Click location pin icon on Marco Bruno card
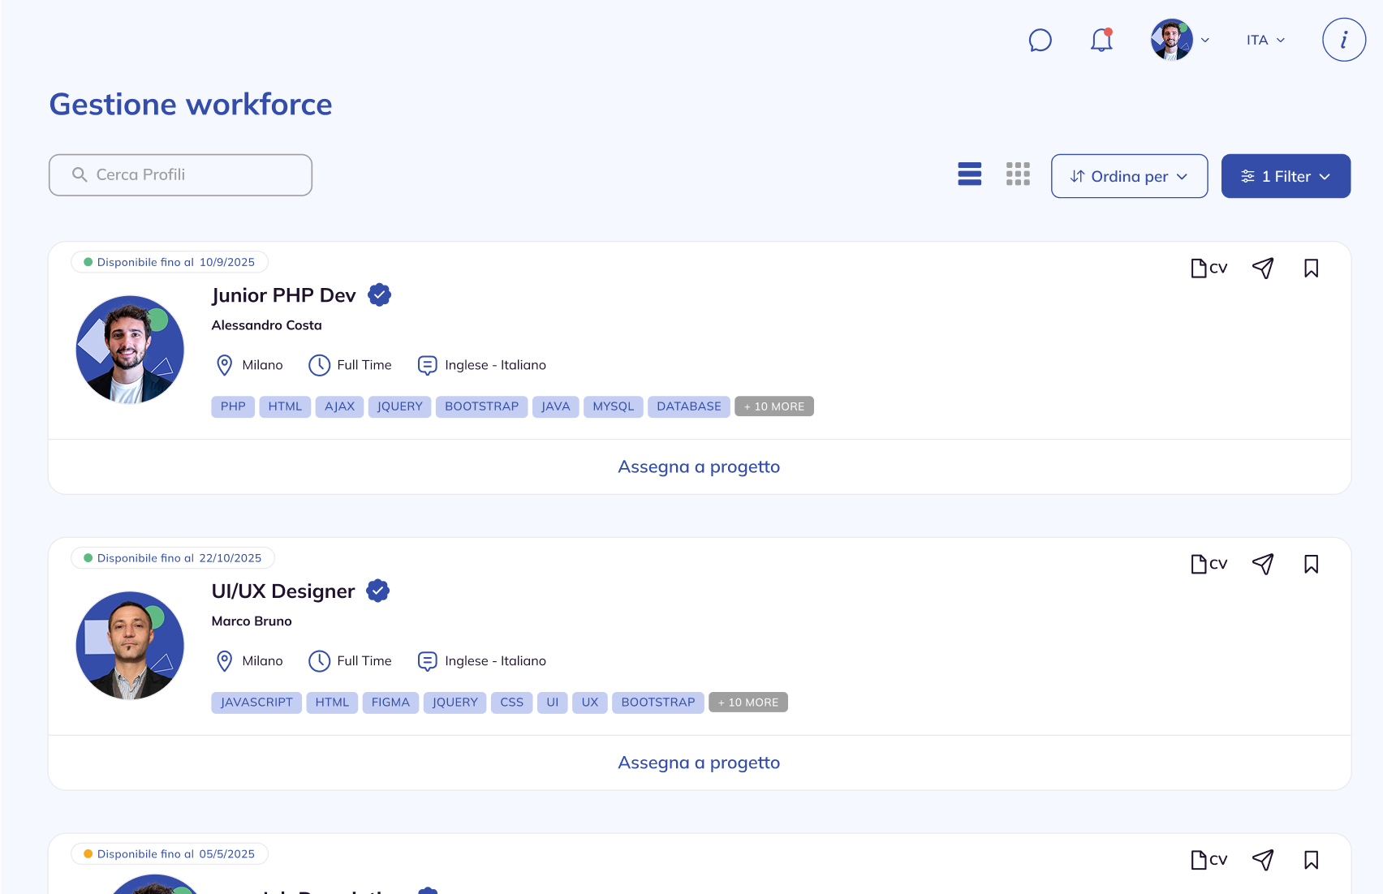 tap(225, 661)
